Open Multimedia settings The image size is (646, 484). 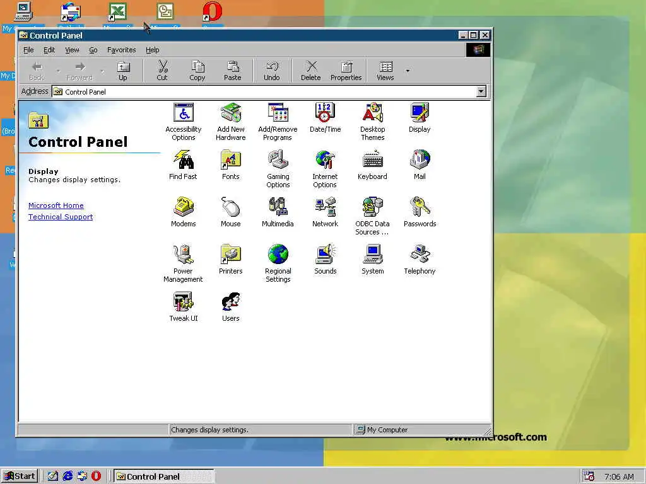[x=278, y=212]
